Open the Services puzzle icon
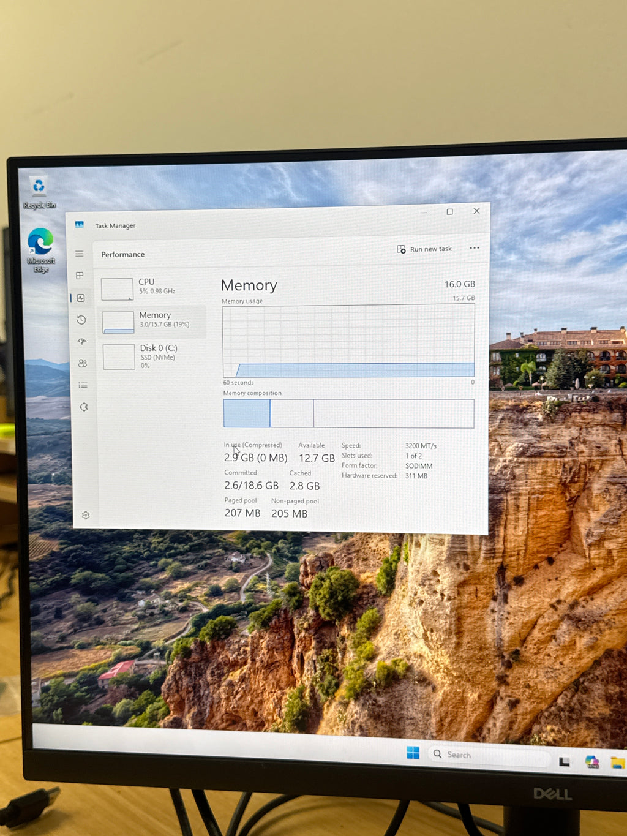Image resolution: width=627 pixels, height=836 pixels. click(84, 407)
